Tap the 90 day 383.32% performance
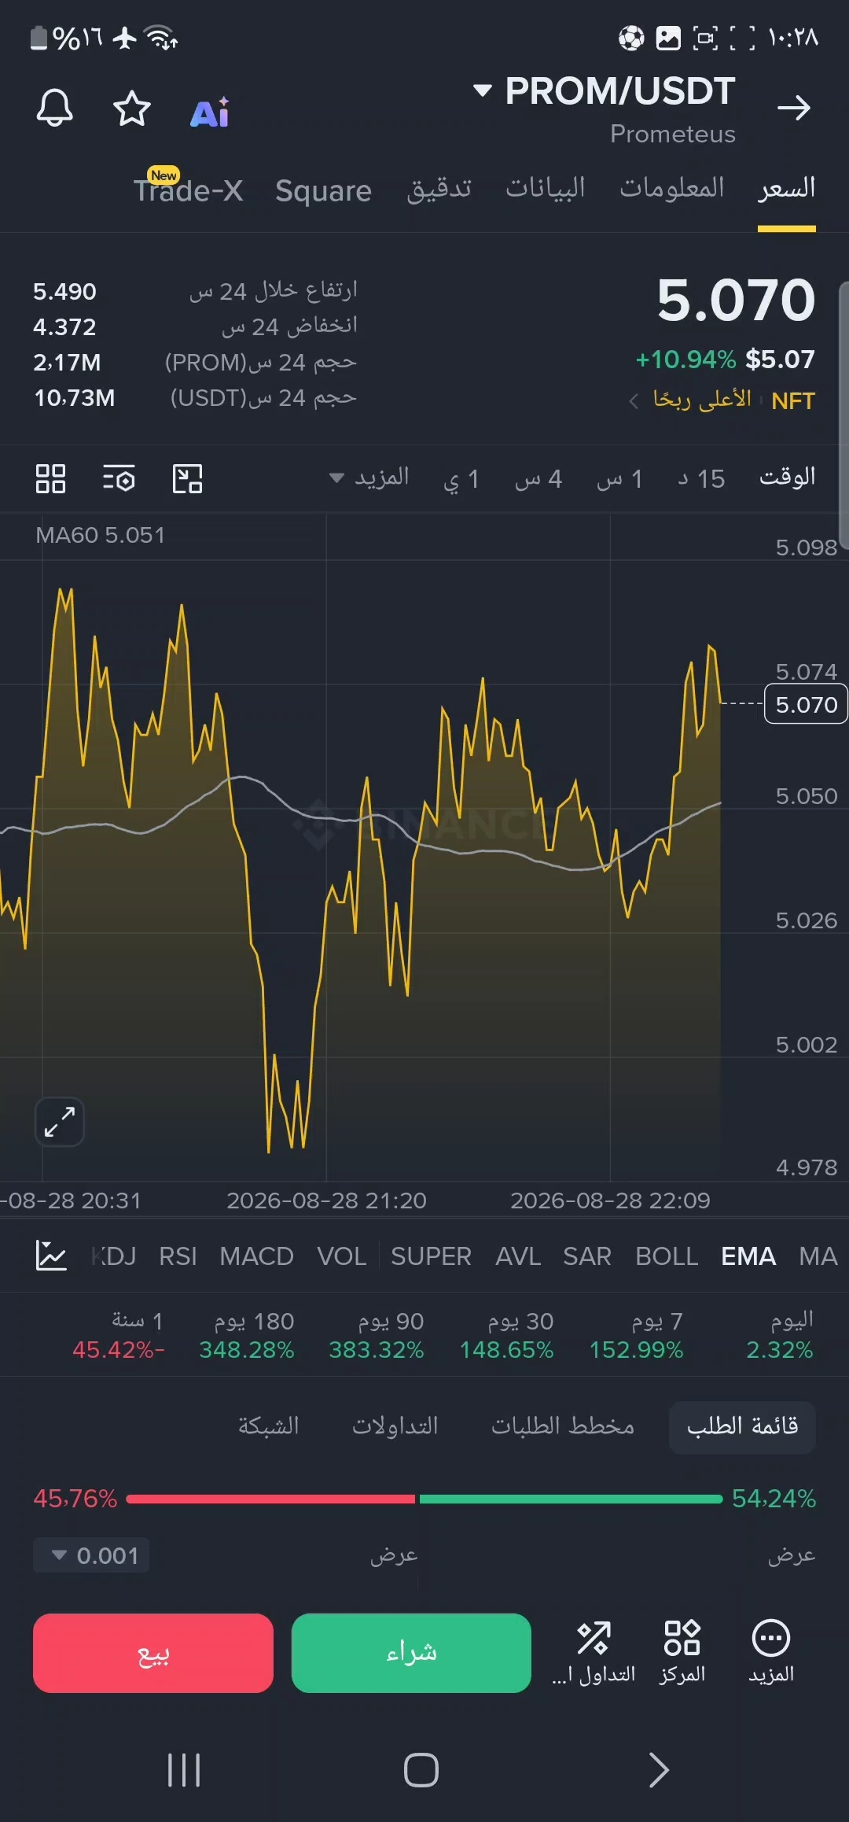The image size is (849, 1822). coord(377,1335)
